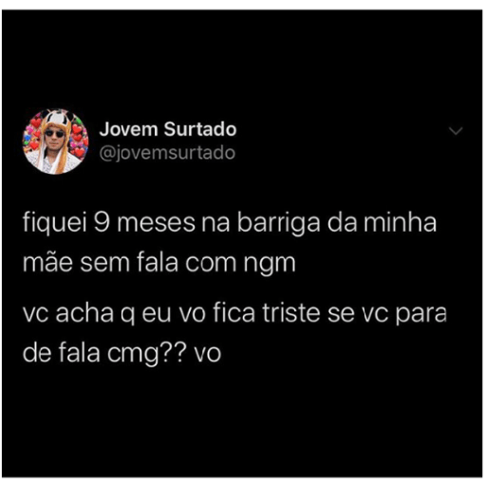Click the word 'fiquei' starting the tweet
The image size is (486, 486).
click(54, 223)
